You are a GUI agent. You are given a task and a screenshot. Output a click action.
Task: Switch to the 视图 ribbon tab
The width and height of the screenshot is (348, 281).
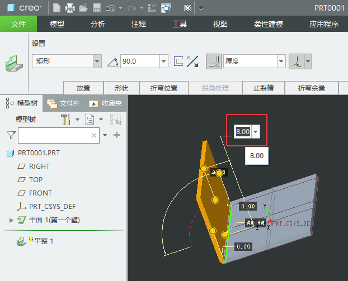220,24
